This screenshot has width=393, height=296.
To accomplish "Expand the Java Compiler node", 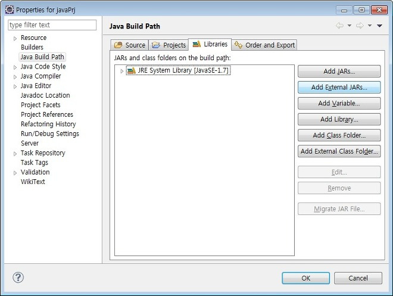I will point(15,77).
